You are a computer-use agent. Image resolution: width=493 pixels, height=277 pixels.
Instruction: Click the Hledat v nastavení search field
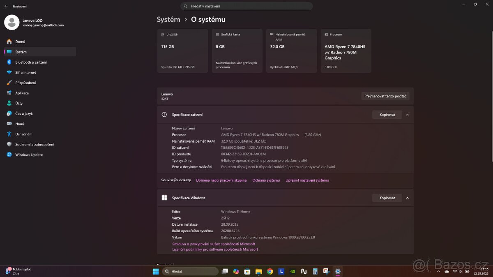pyautogui.click(x=246, y=6)
